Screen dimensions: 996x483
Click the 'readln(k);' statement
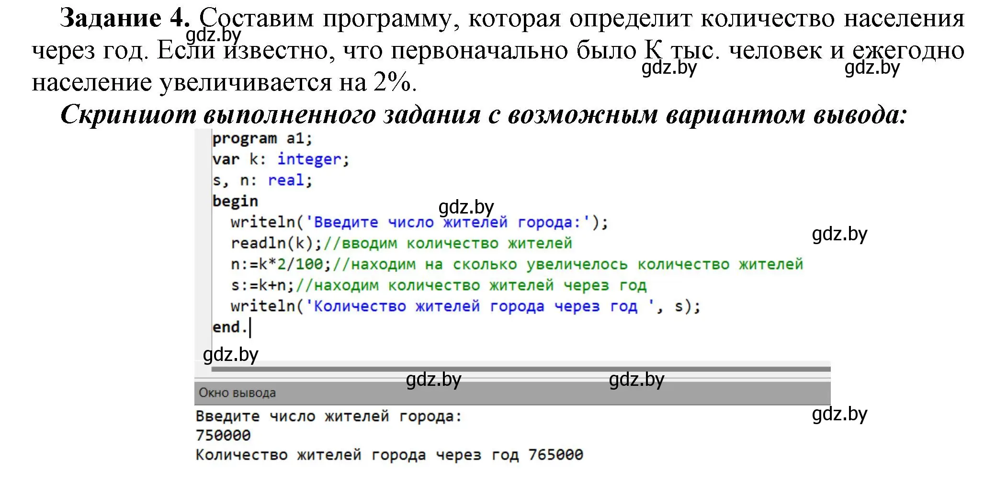click(277, 243)
